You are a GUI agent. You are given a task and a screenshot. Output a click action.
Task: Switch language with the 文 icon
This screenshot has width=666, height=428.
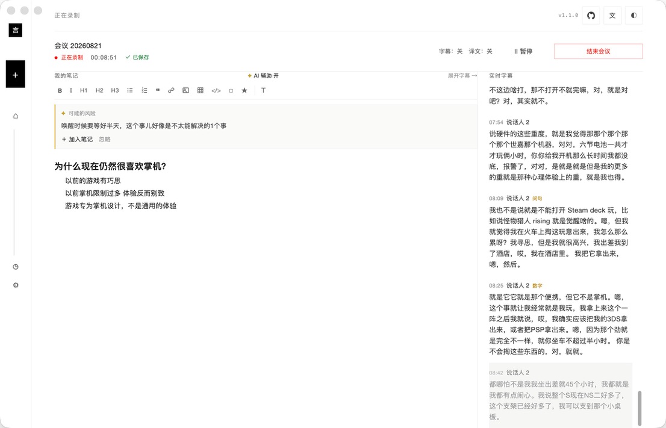click(612, 16)
